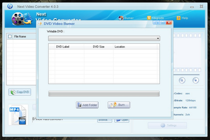This screenshot has height=140, width=210.
Task: Click the Burn button
Action: point(119,105)
